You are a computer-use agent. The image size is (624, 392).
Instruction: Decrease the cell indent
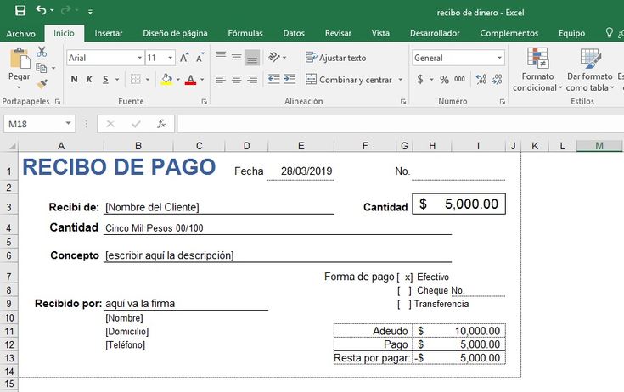273,79
